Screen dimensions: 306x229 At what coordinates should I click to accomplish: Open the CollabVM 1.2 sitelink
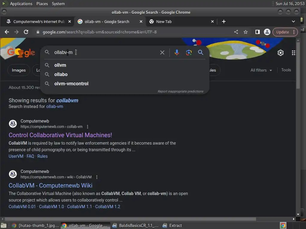coord(108,207)
